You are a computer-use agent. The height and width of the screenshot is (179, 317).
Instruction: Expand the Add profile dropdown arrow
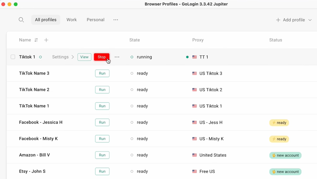coord(310,20)
